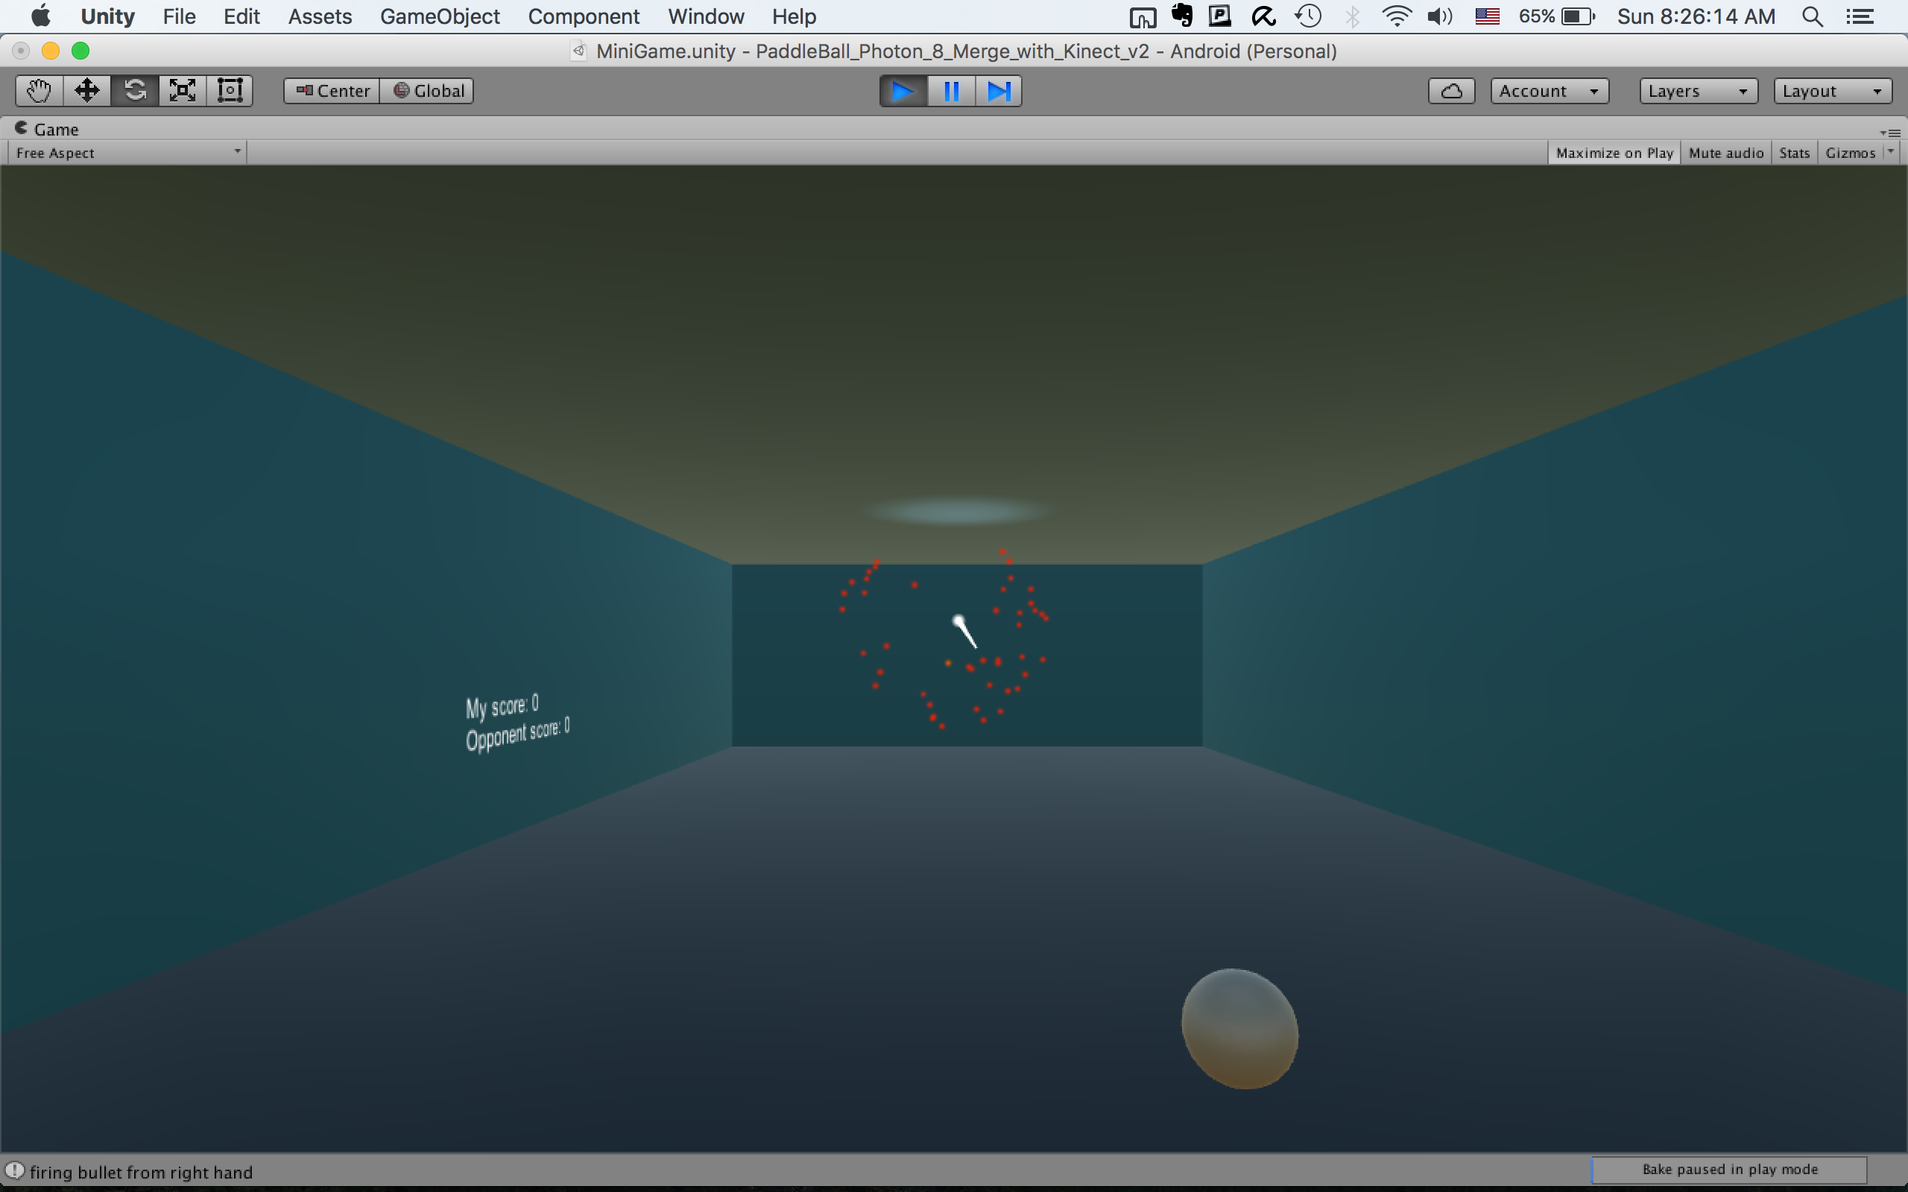This screenshot has height=1192, width=1908.
Task: Open the Free Aspect dropdown
Action: coord(127,153)
